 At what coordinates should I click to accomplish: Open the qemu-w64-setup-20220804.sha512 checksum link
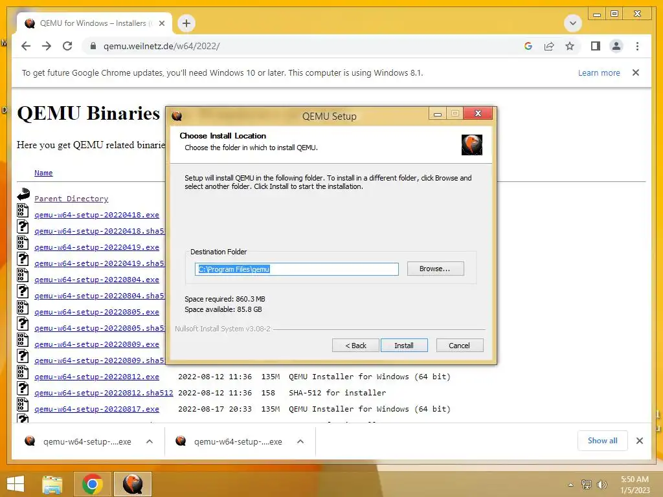pos(100,296)
